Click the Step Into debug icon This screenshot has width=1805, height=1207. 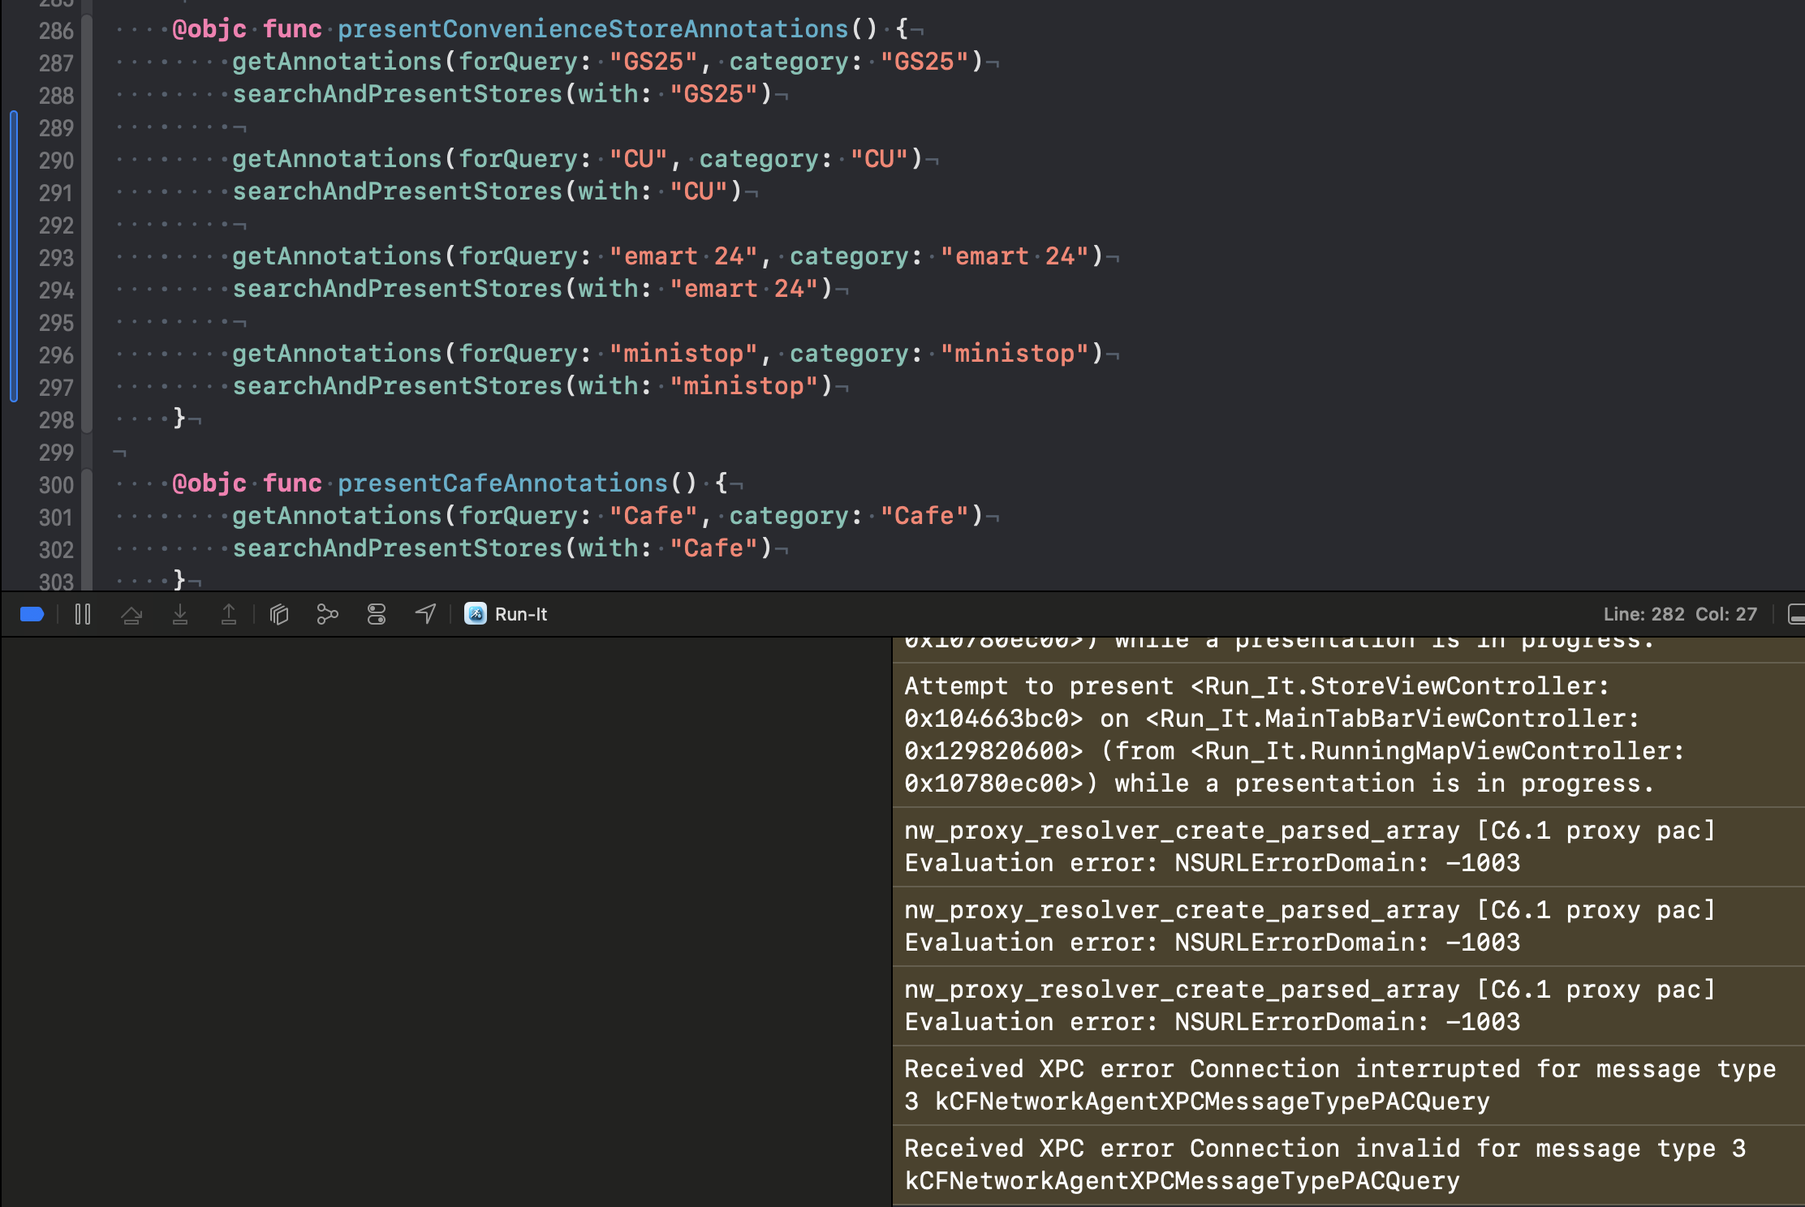180,614
